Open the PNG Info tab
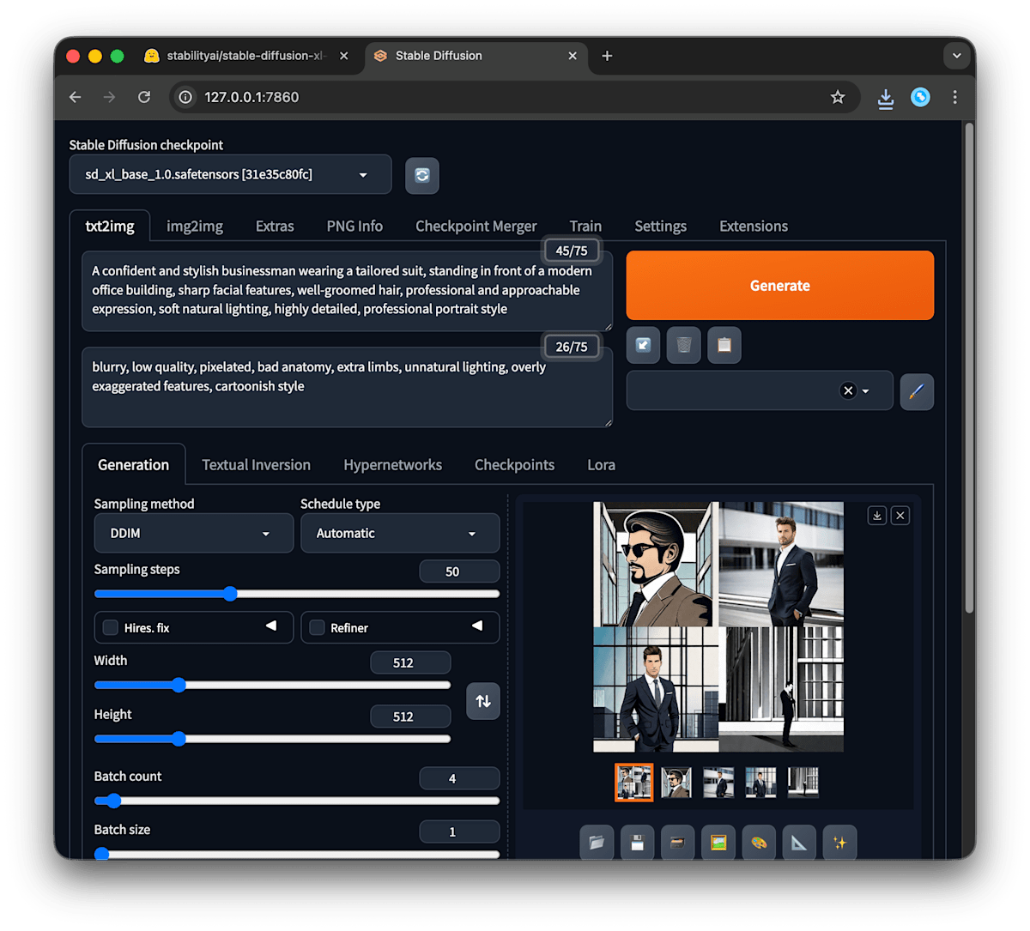This screenshot has width=1030, height=931. coord(354,226)
